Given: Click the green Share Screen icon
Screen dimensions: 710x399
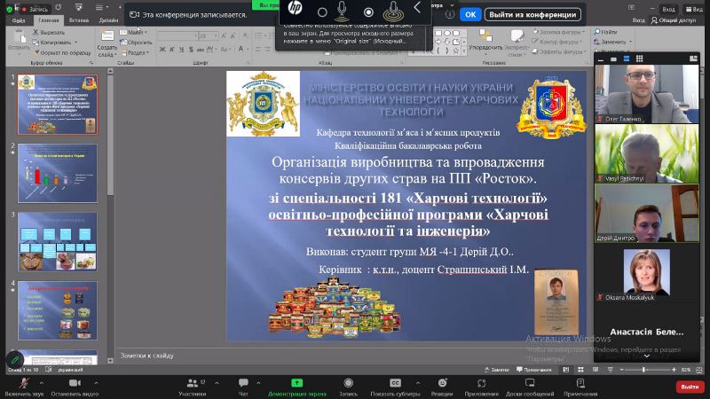Looking at the screenshot, I should (x=296, y=383).
